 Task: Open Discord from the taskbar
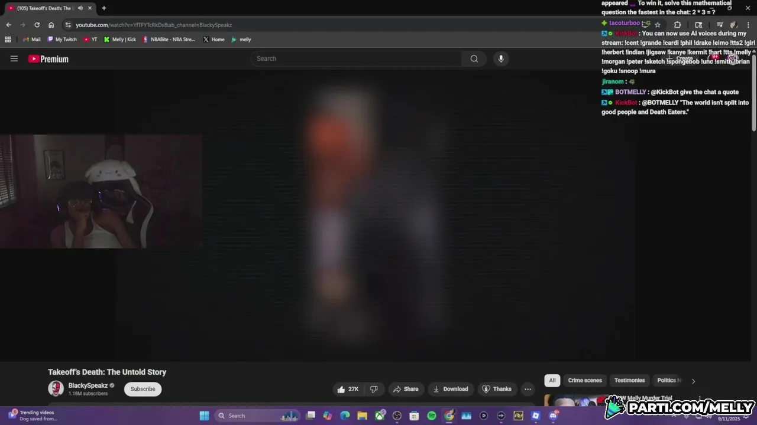(554, 416)
